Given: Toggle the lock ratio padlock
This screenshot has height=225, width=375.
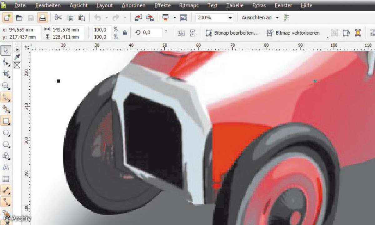Looking at the screenshot, I should pyautogui.click(x=125, y=32).
